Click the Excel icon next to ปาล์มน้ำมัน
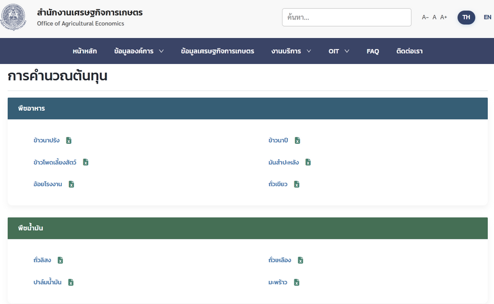The height and width of the screenshot is (304, 494). click(x=71, y=282)
